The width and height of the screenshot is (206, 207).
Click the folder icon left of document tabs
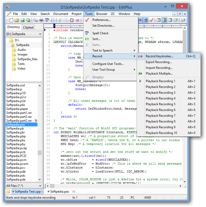(x=8, y=191)
